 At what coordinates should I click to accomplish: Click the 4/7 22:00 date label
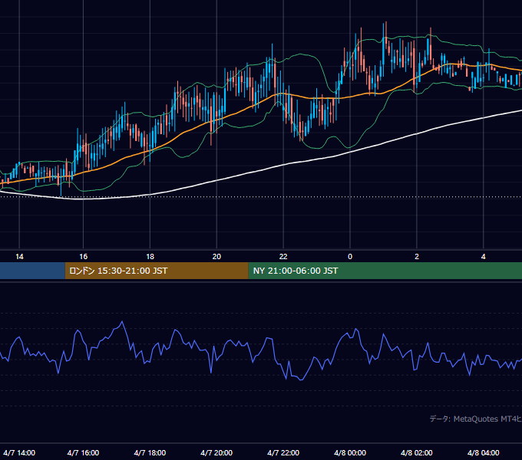click(283, 452)
